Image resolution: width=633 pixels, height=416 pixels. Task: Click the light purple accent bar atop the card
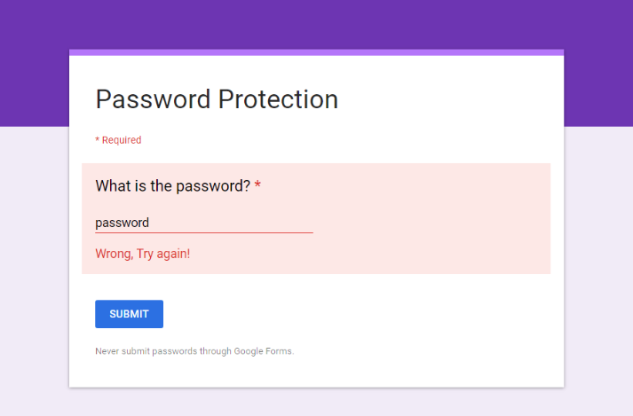coord(316,52)
